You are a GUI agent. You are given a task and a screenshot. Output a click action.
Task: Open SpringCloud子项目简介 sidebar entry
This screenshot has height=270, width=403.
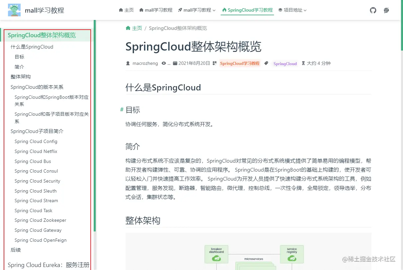(37, 131)
